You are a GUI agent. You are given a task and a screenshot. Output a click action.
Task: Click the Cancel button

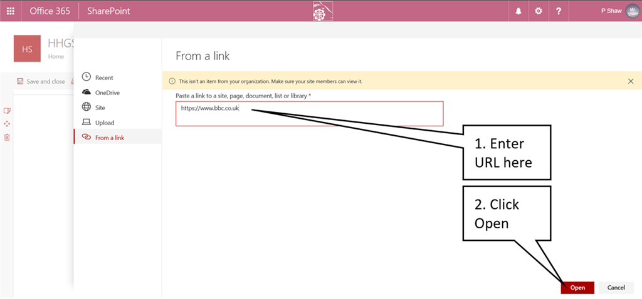[616, 288]
